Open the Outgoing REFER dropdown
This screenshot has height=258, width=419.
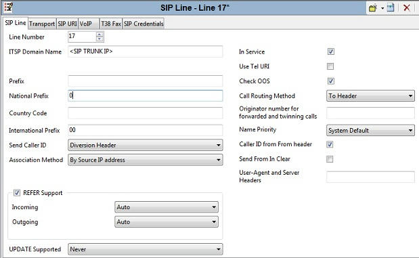167,222
